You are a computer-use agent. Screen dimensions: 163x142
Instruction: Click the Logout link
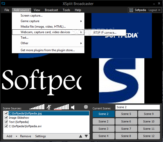point(152,10)
